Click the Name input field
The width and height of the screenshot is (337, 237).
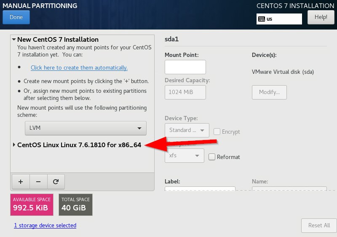pos(289,189)
